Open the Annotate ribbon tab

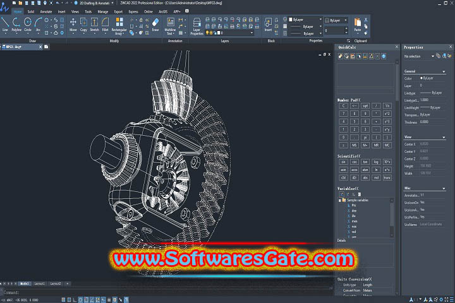tap(46, 11)
